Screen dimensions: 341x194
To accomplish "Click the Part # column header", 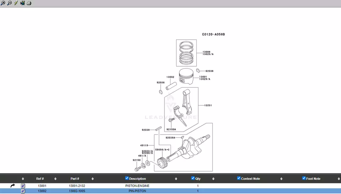I will pos(75,179).
